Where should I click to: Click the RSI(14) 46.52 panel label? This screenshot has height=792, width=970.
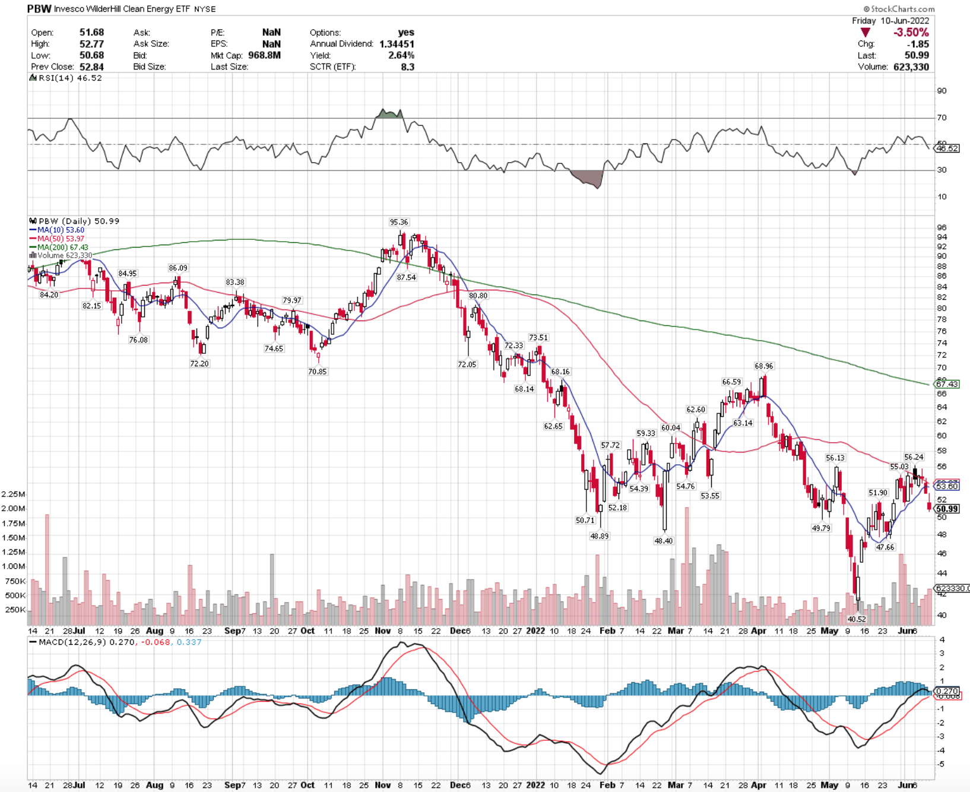click(x=70, y=78)
